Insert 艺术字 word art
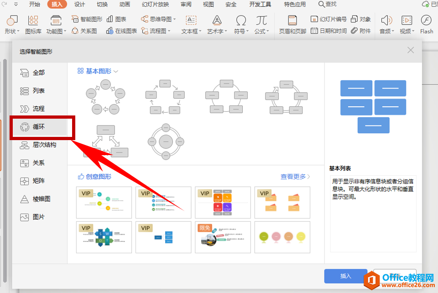 217,25
